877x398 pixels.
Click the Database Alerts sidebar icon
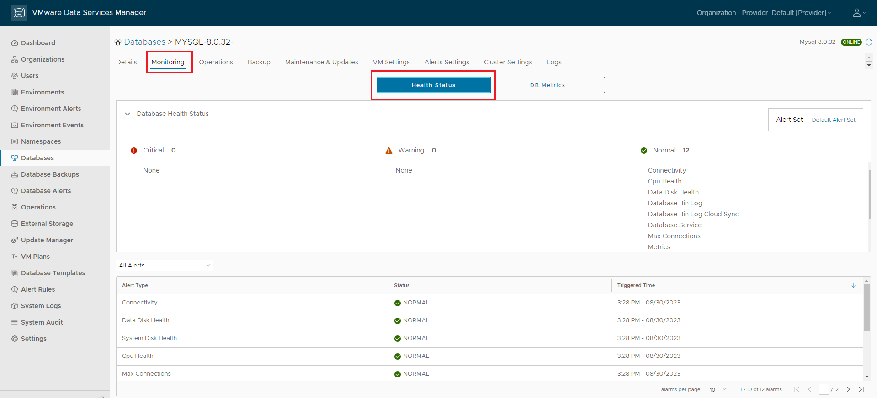[x=15, y=191]
